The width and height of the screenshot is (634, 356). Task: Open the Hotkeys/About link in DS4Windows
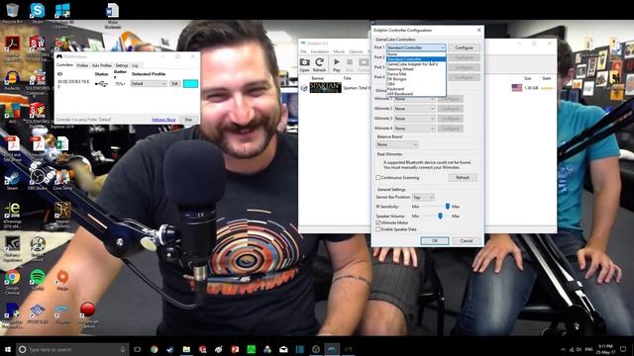163,120
